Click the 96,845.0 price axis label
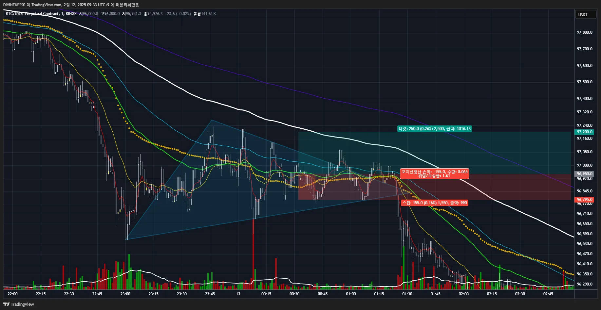Screen dimensions: 601x310 point(585,191)
